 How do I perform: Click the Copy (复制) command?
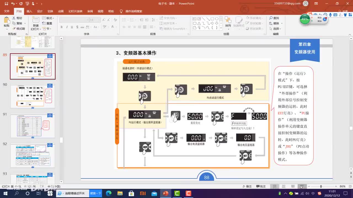(17, 23)
